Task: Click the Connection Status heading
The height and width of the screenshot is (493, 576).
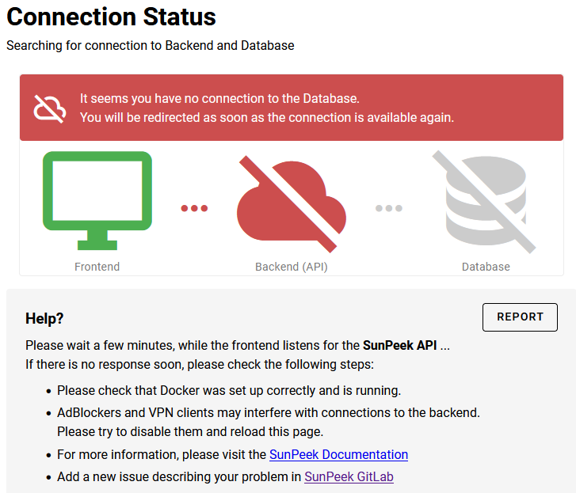Action: pyautogui.click(x=112, y=17)
